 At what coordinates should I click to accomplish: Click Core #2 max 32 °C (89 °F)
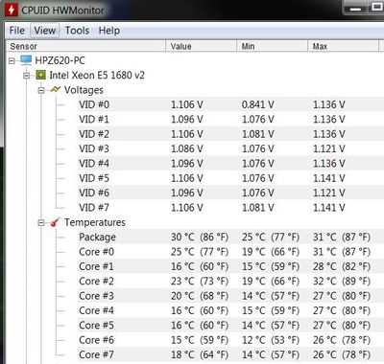[342, 281]
